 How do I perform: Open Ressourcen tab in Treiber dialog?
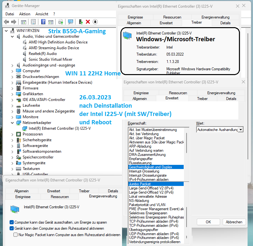coord(172,17)
